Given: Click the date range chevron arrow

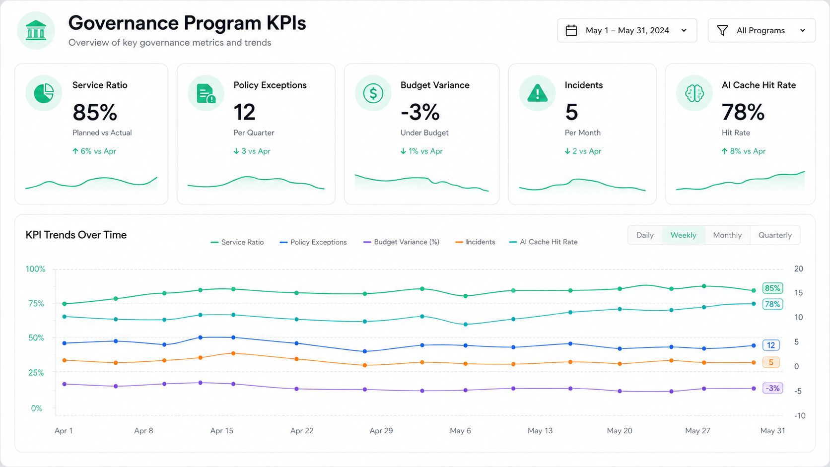Looking at the screenshot, I should click(x=684, y=31).
